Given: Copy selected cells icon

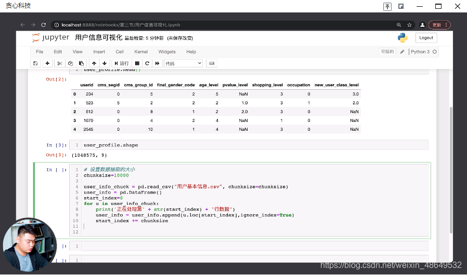Looking at the screenshot, I should point(71,63).
